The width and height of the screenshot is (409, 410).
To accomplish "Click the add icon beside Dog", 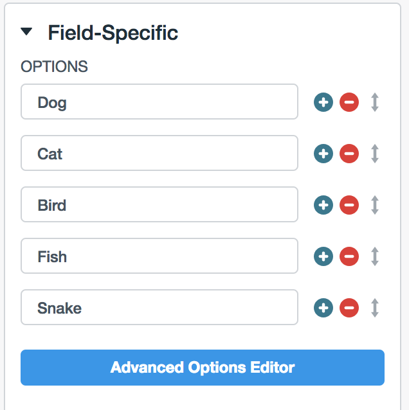I will (x=323, y=102).
